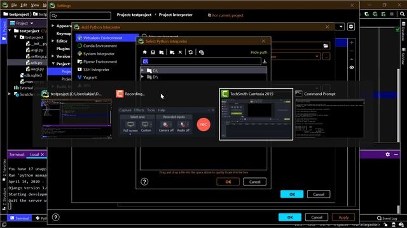Open base interpreter dropdown

pyautogui.click(x=317, y=56)
